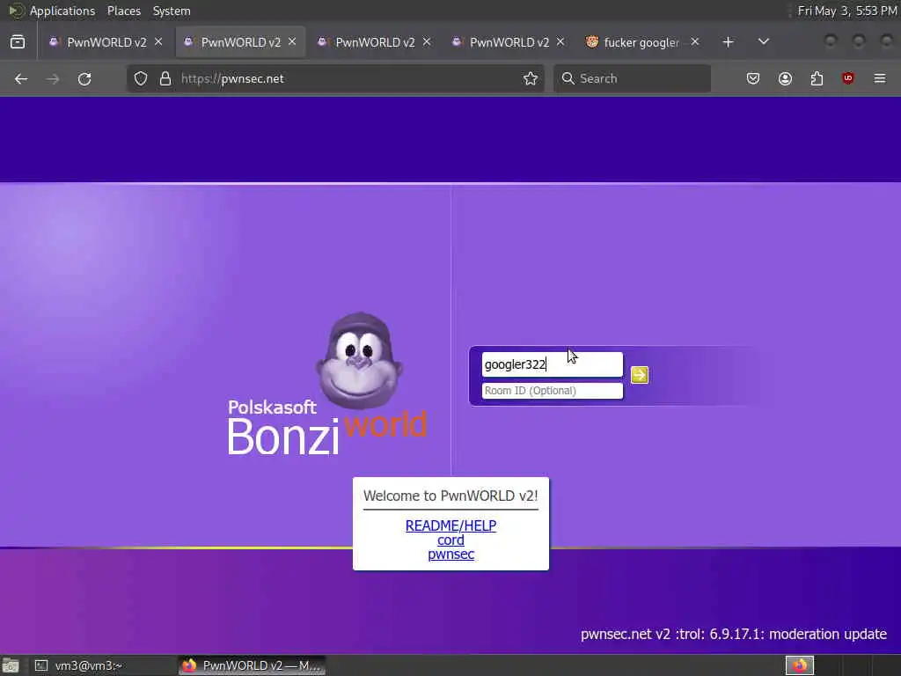Open the tracking protection shield icon
This screenshot has width=901, height=676.
[x=141, y=78]
